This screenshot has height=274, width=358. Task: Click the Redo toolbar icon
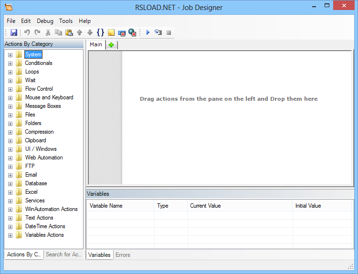[x=37, y=32]
